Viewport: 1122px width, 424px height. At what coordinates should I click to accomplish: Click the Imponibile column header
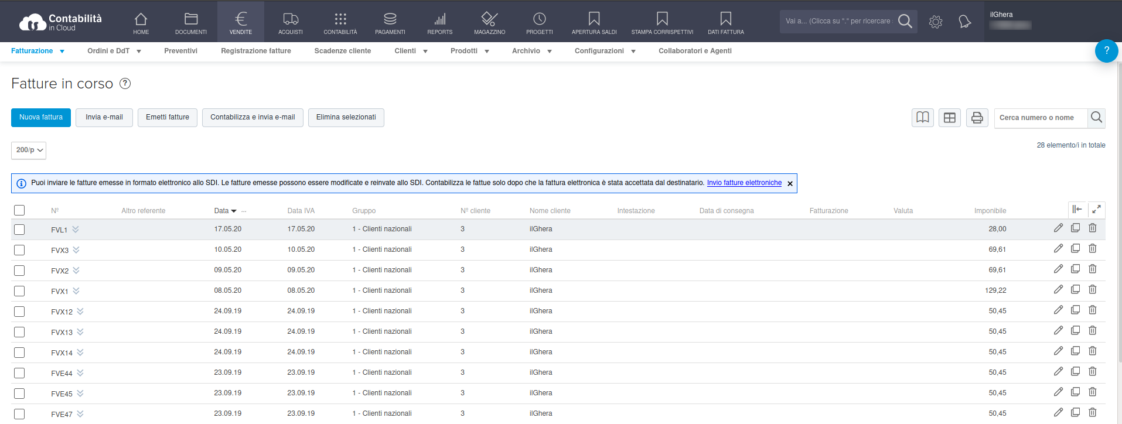990,211
